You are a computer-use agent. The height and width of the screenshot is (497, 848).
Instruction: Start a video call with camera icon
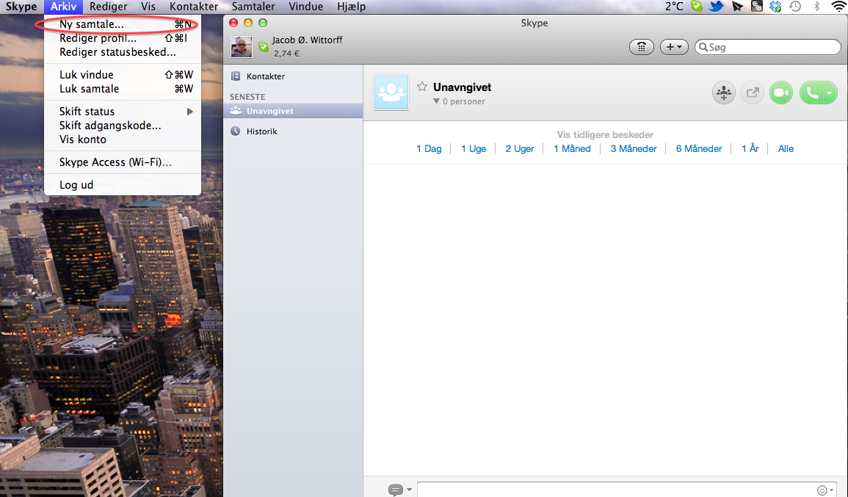click(x=780, y=93)
